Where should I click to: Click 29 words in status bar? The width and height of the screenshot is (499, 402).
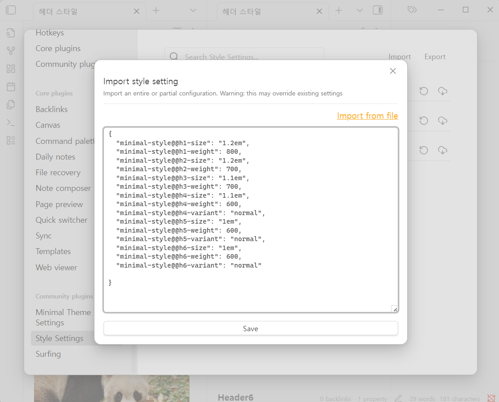(x=422, y=399)
